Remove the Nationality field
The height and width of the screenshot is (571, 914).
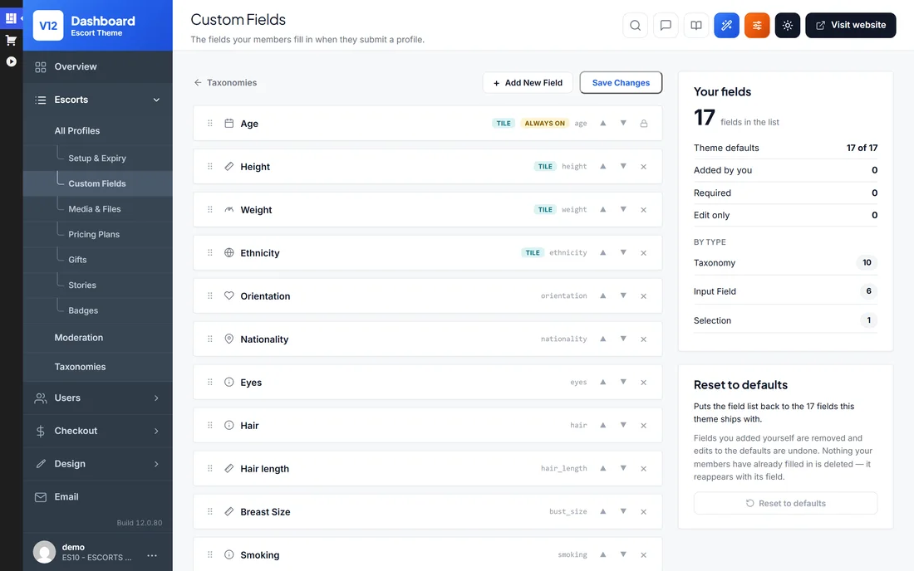pos(643,339)
